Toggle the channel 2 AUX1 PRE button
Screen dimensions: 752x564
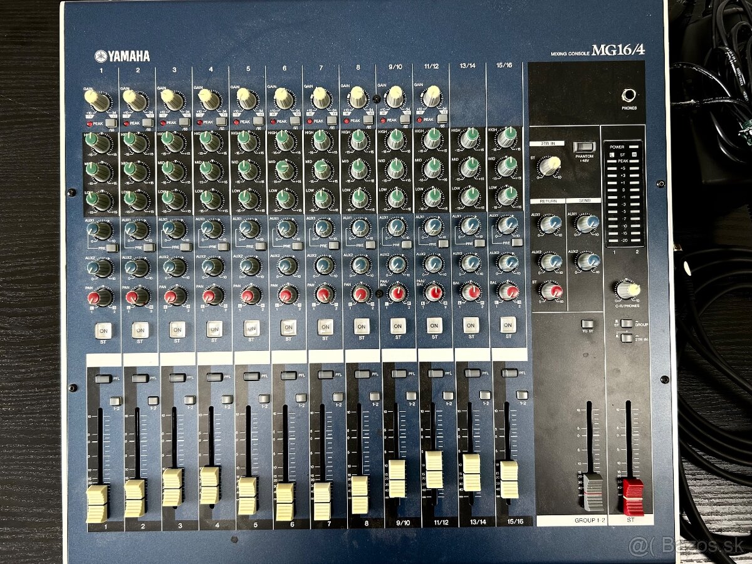click(149, 248)
